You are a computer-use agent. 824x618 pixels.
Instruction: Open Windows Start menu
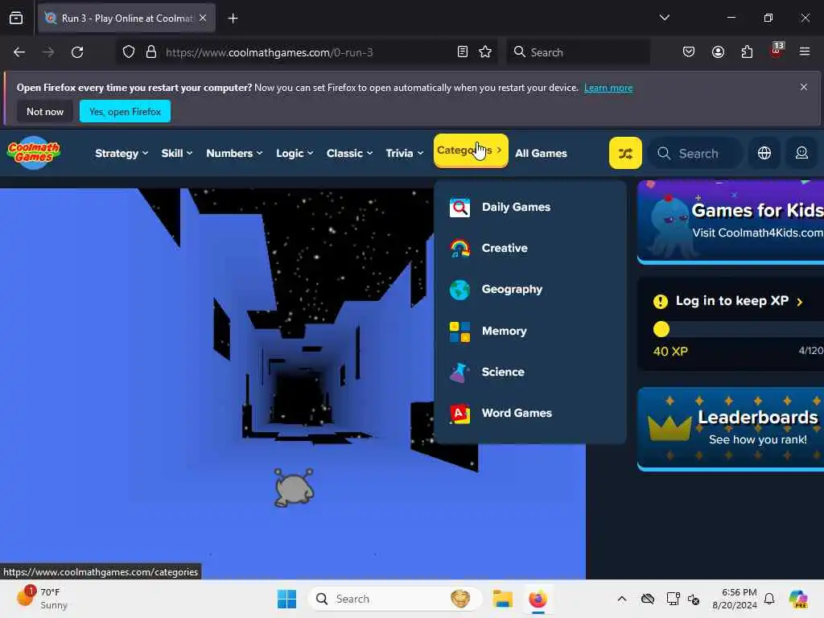click(x=287, y=599)
